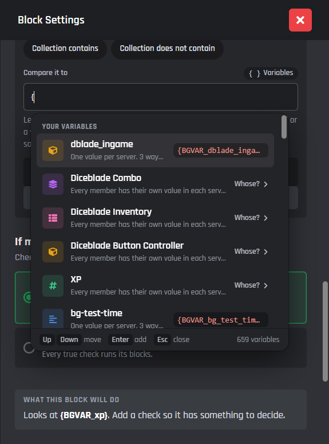Insert the {BGVAR_bg_test_tim… variable tag
Viewport: 329px width, 444px height.
tap(221, 320)
